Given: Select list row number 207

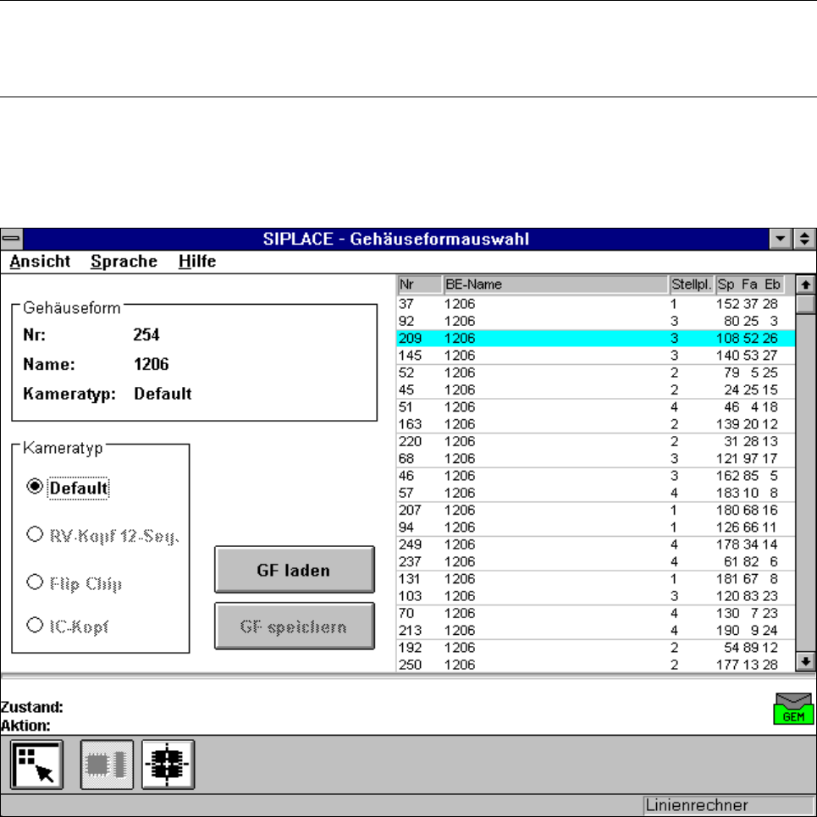Looking at the screenshot, I should coord(595,511).
